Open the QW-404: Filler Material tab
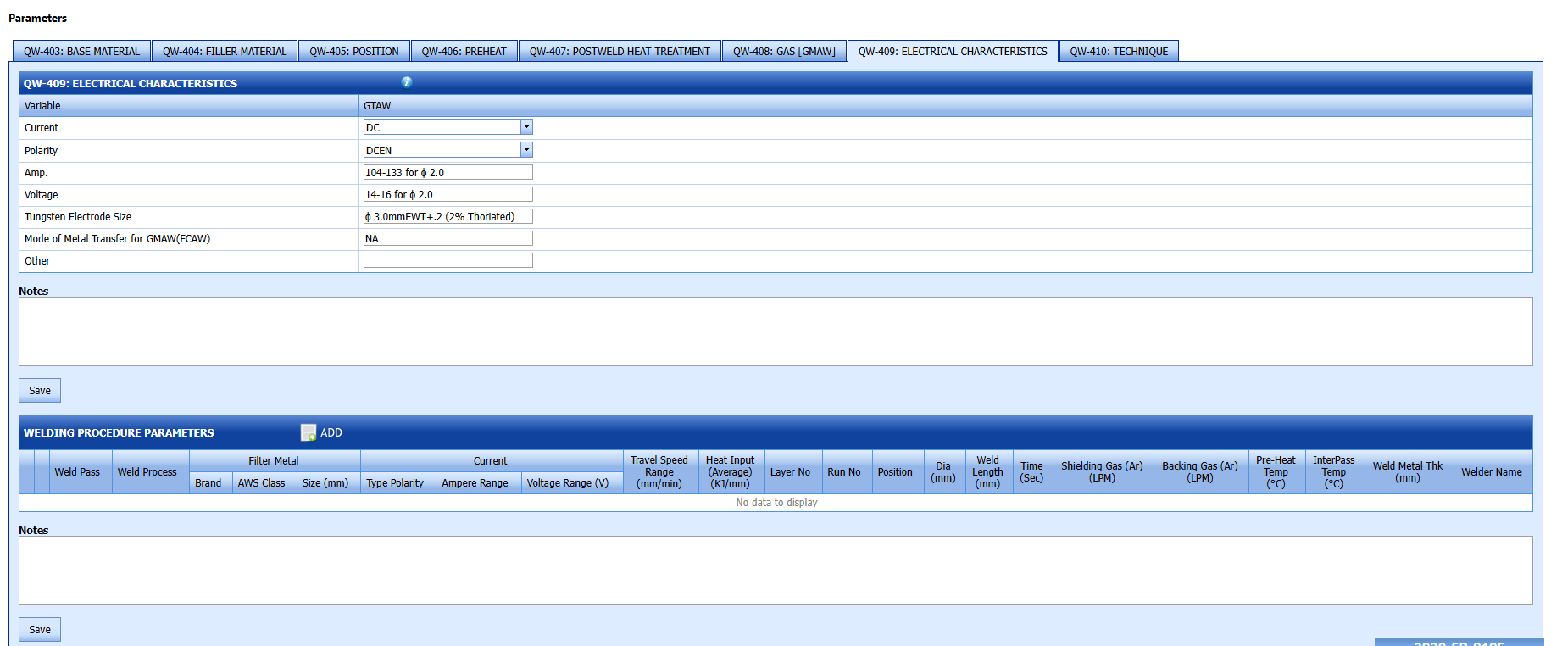1551x646 pixels. (x=225, y=52)
